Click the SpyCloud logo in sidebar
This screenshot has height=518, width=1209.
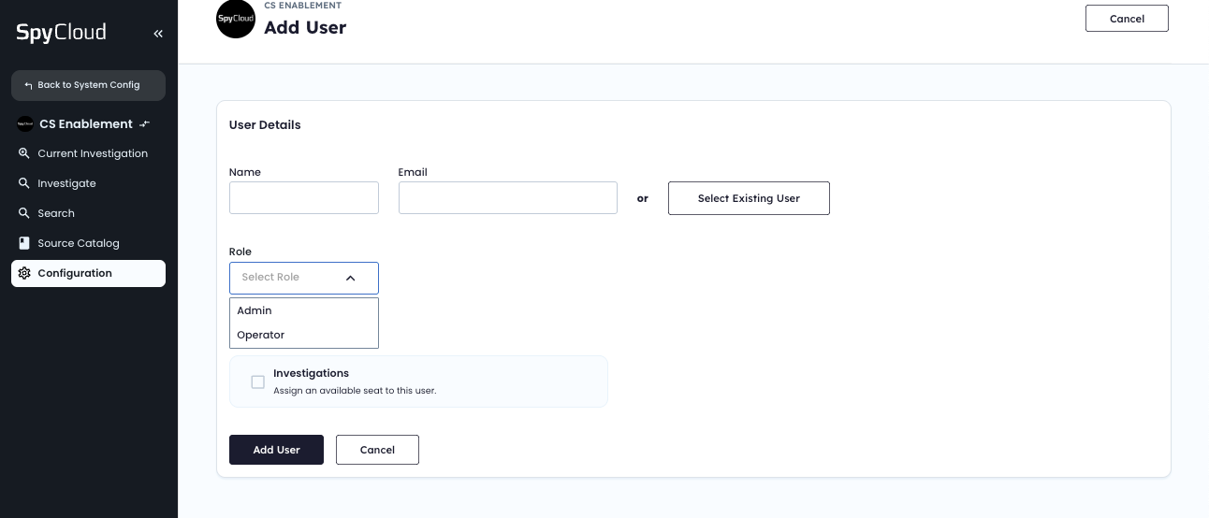click(x=61, y=33)
